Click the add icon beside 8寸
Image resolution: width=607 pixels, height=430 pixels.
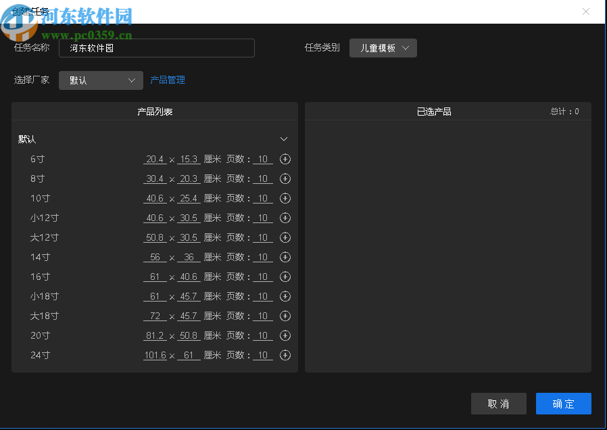coord(285,178)
